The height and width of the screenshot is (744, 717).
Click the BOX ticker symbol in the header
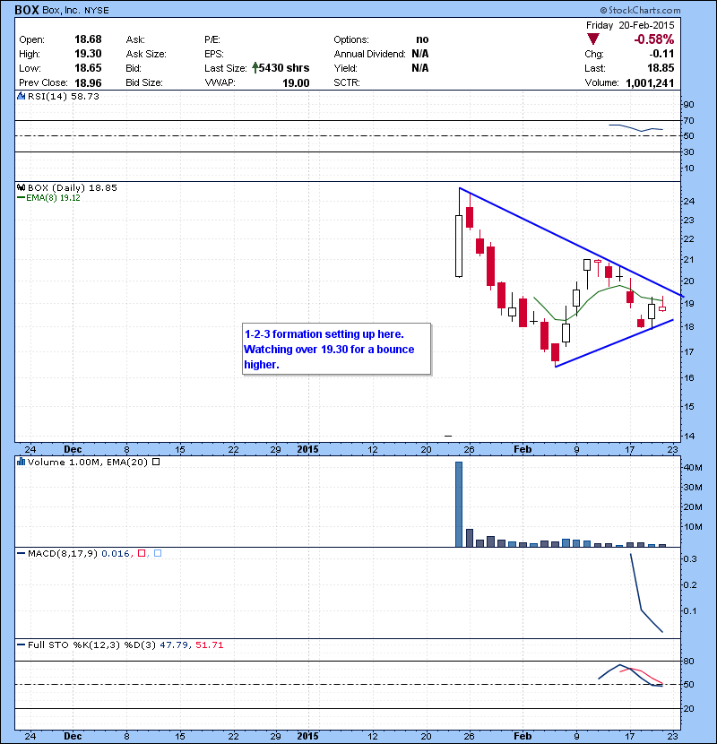[27, 10]
